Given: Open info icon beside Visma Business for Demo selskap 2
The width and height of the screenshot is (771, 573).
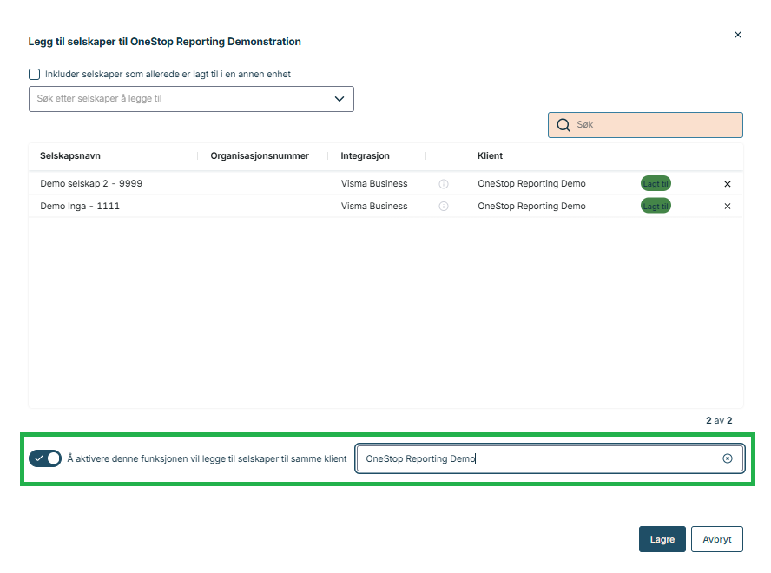Looking at the screenshot, I should [x=444, y=183].
